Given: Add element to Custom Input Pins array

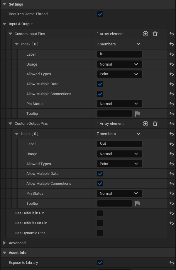Looking at the screenshot, I should coord(145,34).
